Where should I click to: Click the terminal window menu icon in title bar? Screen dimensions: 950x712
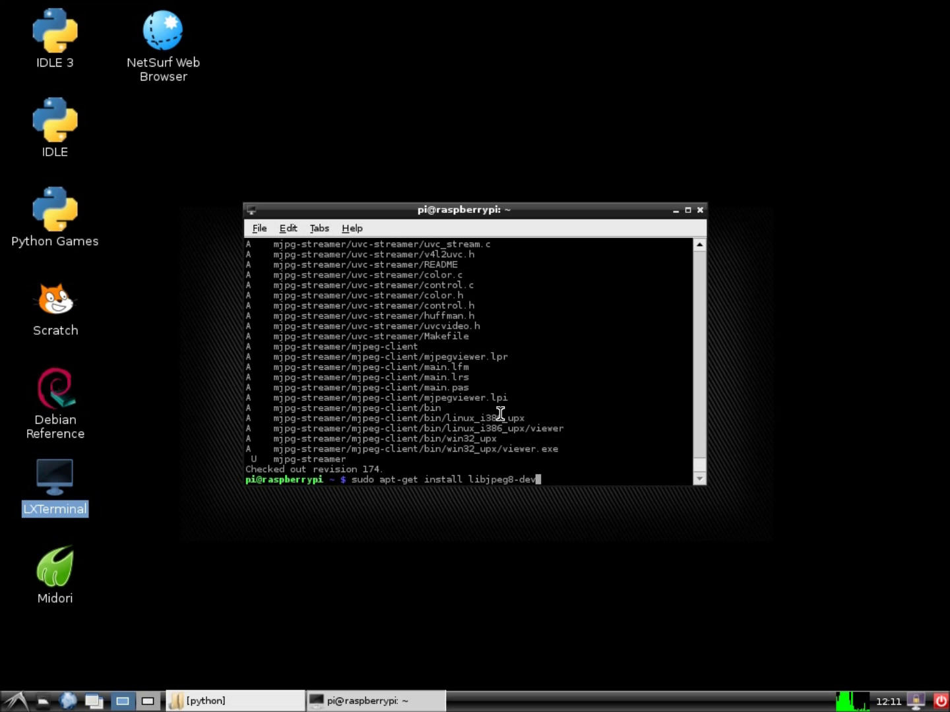251,210
